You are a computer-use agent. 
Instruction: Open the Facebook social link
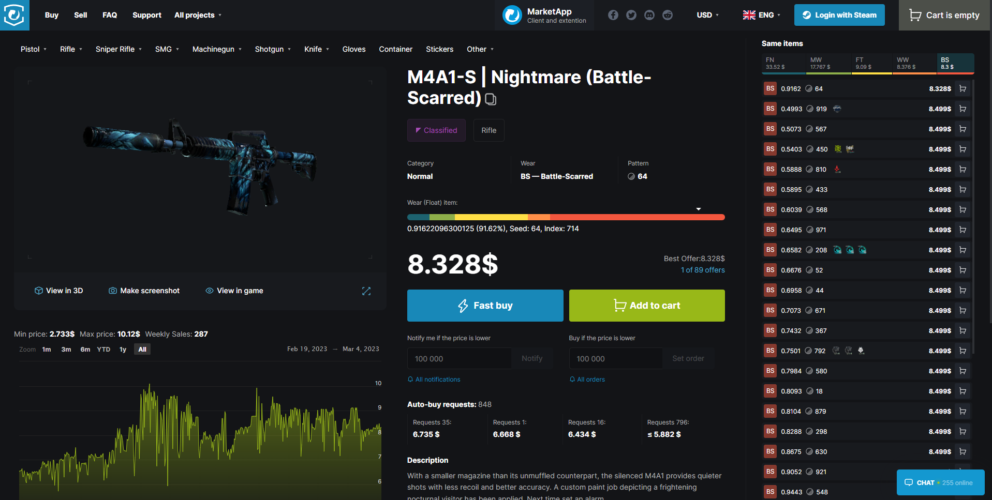pos(613,15)
